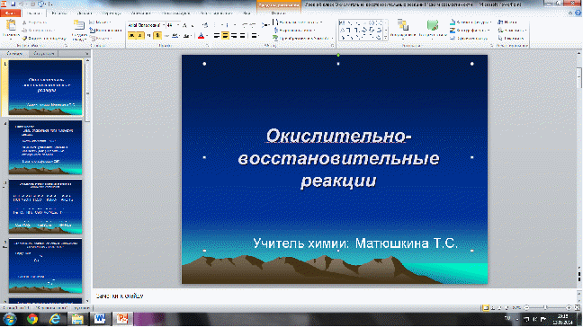This screenshot has height=327, width=583.
Task: Open the Select (Выделить) dropdown
Action: pos(512,39)
